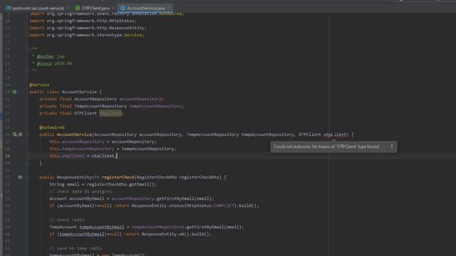Click the underlined tempAccountByEmail variable declaration
The image size is (456, 256).
pos(101,227)
